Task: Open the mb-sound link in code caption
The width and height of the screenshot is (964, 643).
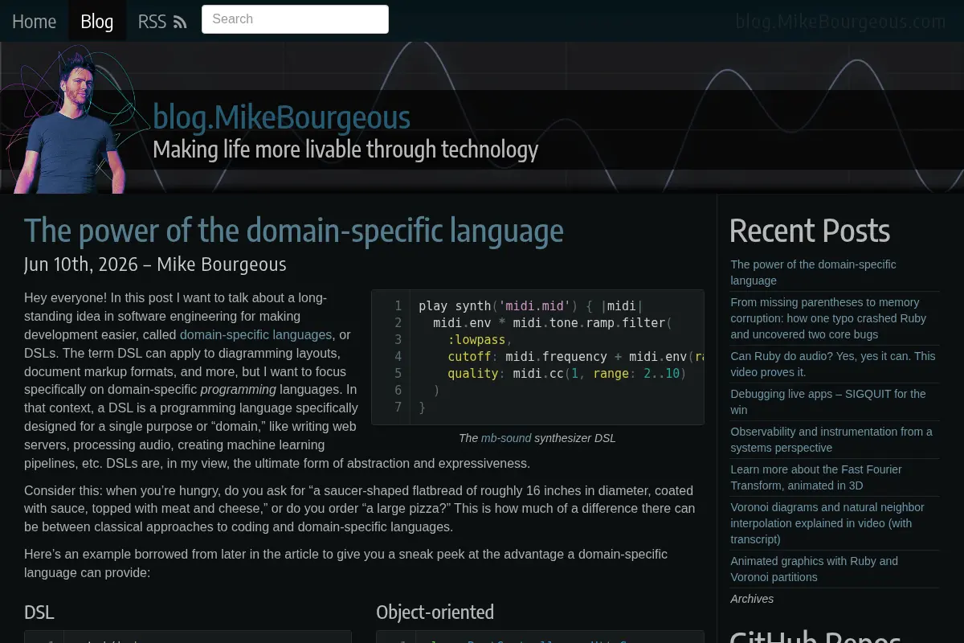Action: (506, 438)
